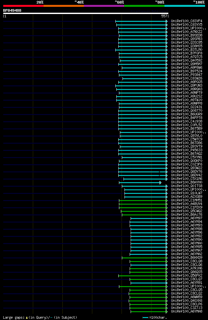Image resolution: width=208 pixels, height=320 pixels.
Task: Click the UniRef100_C8CLQ2 entry
Action: point(187,294)
